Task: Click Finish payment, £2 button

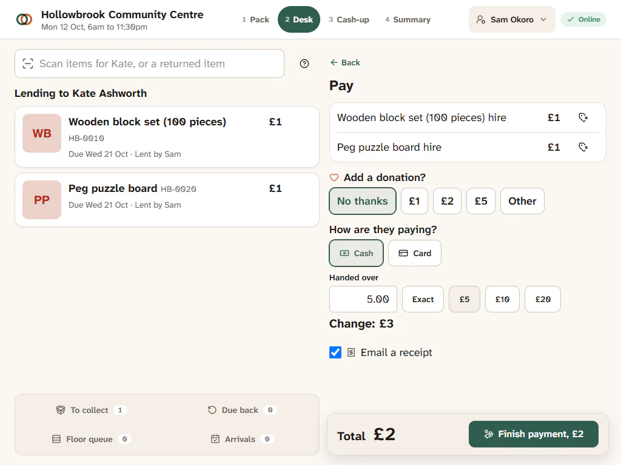Action: click(x=534, y=434)
